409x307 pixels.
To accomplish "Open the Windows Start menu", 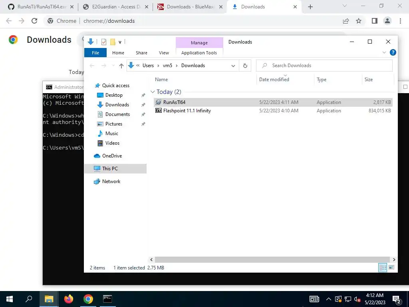I will coord(10,299).
